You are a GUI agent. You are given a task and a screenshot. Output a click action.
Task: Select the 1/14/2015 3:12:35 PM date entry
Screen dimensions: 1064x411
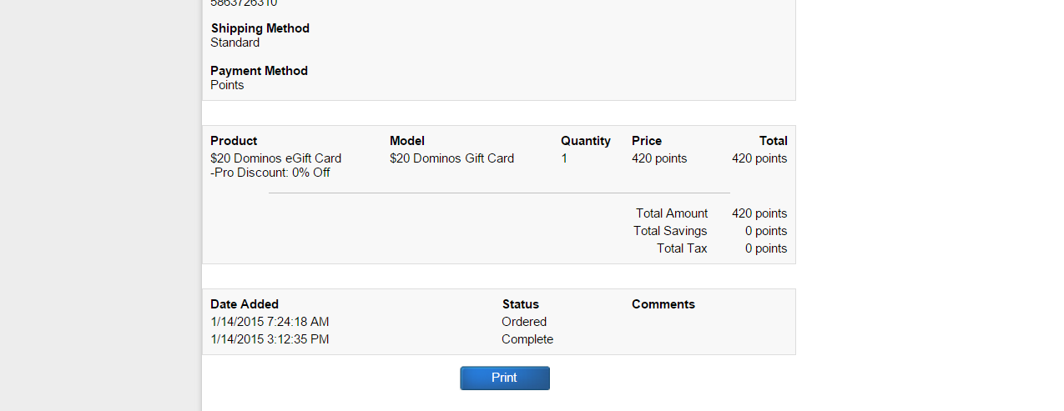point(270,339)
